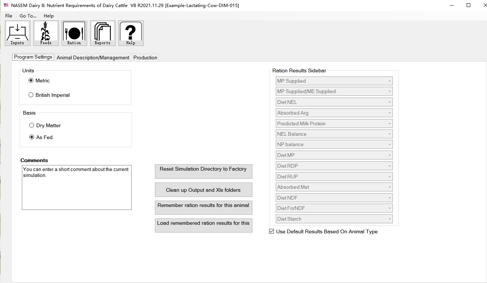Image resolution: width=487 pixels, height=283 pixels.
Task: Expand the NEL Balance dropdown
Action: point(334,134)
